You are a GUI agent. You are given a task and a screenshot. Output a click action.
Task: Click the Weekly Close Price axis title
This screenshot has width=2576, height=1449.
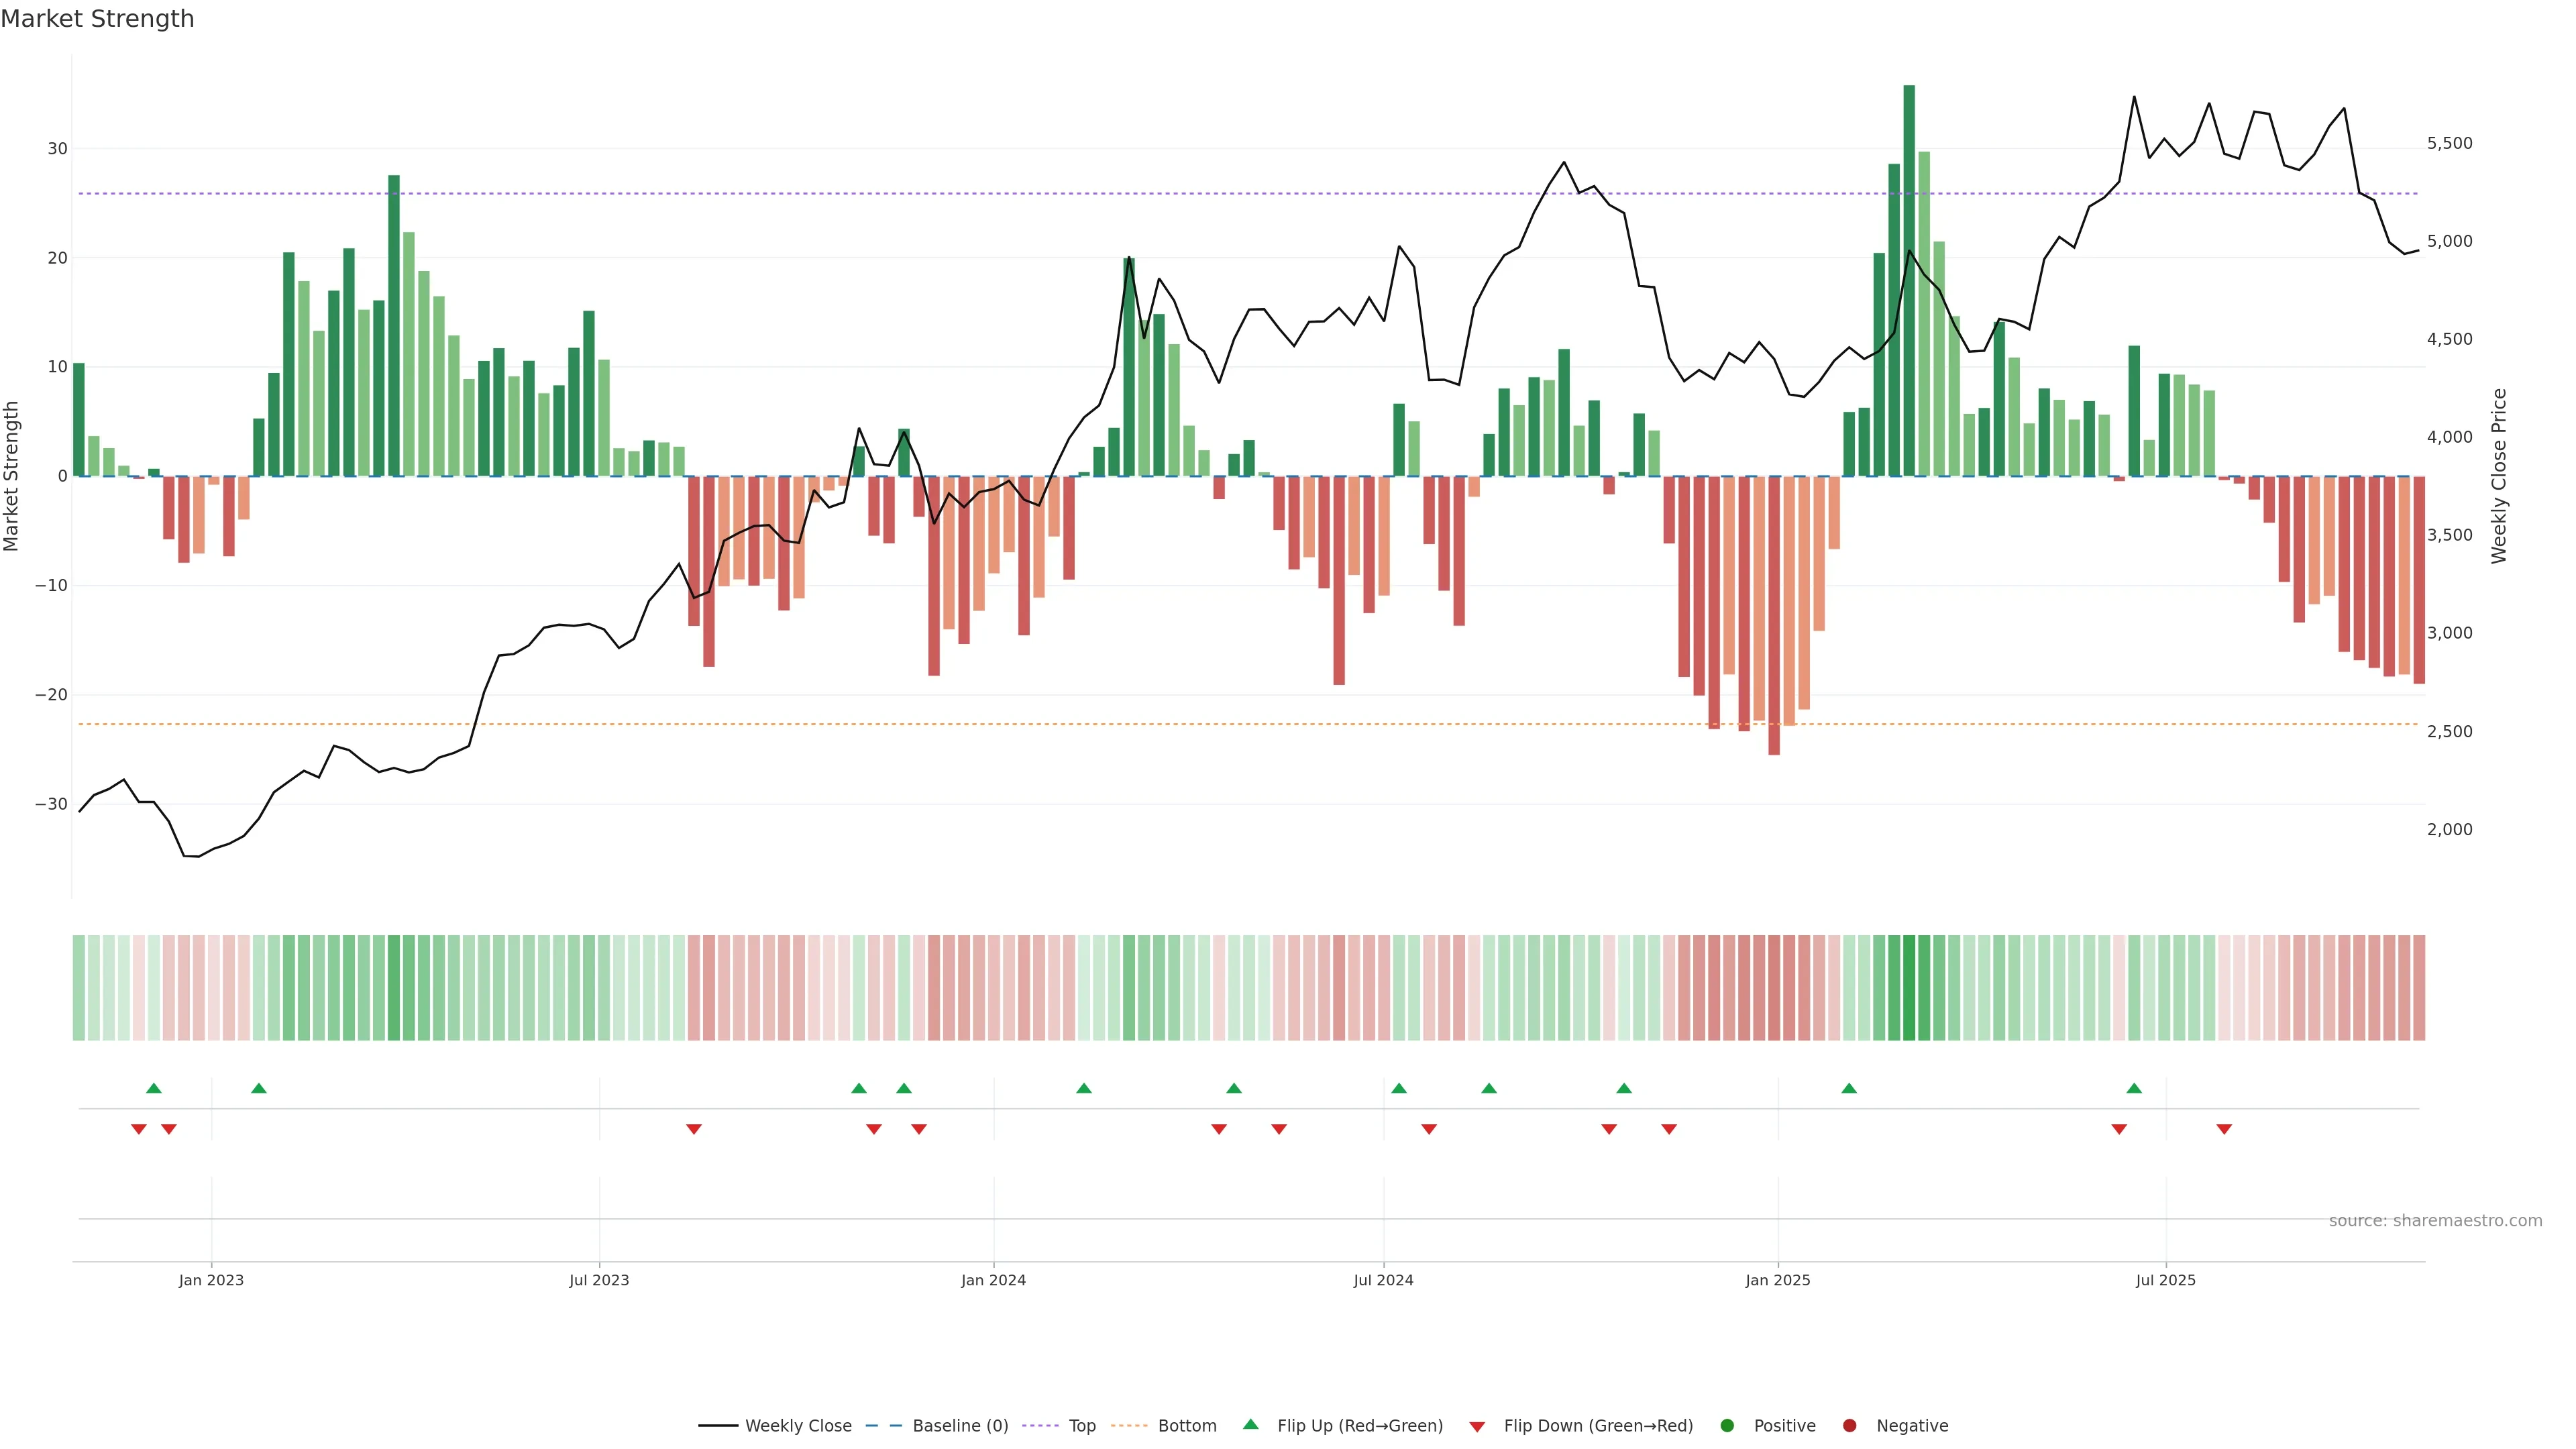coord(2499,476)
